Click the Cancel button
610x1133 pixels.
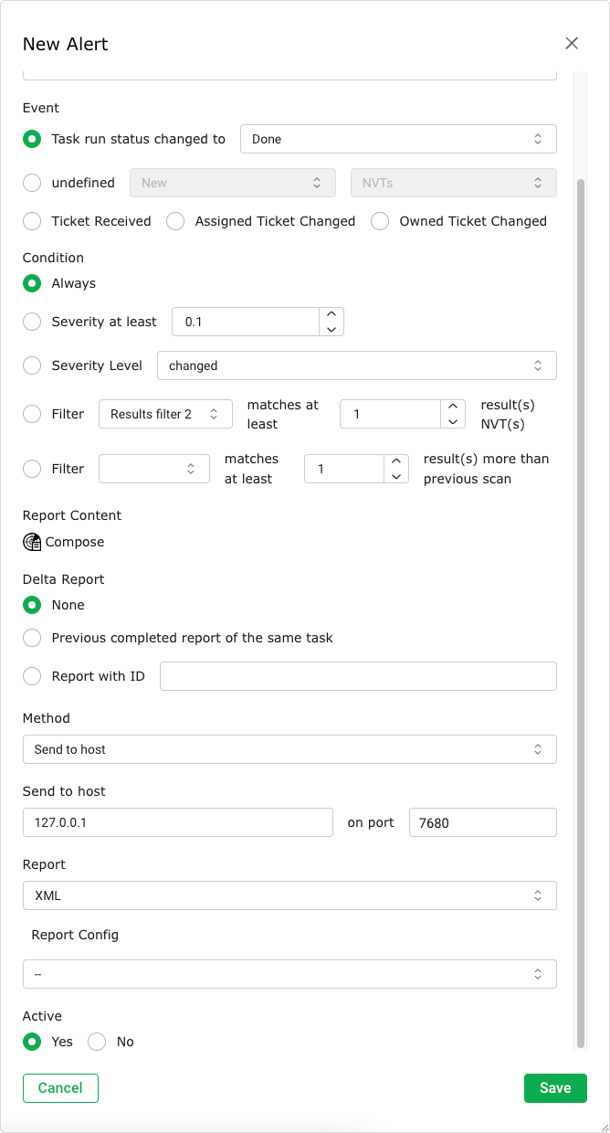click(x=60, y=1087)
